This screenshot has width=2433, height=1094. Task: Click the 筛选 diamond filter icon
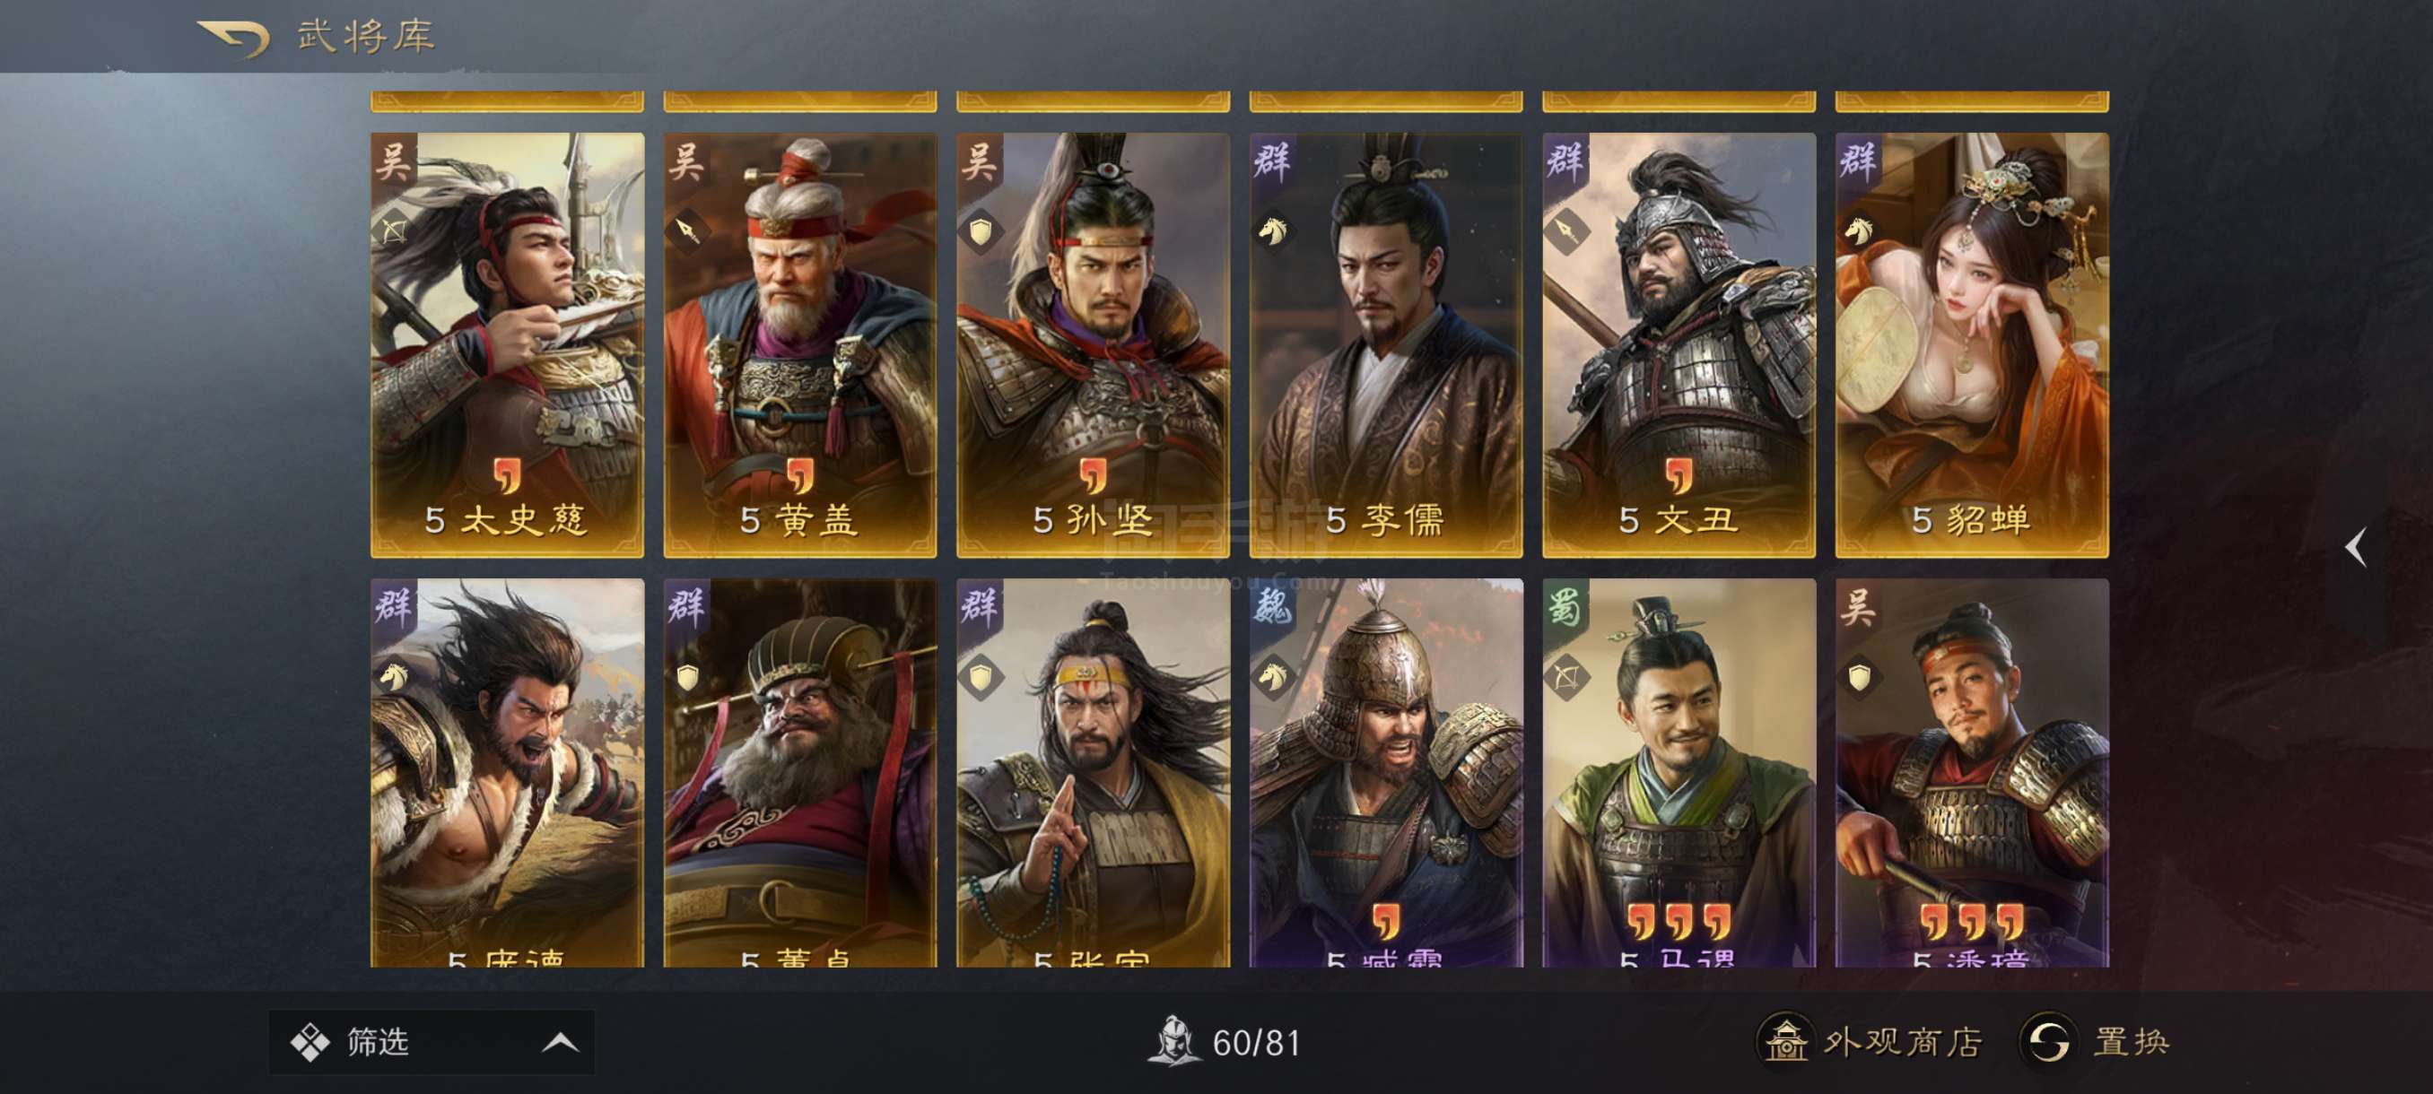tap(310, 1042)
